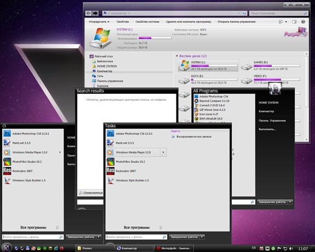Open Icon Lover 4.27
This screenshot has height=252, width=315.
(x=207, y=114)
